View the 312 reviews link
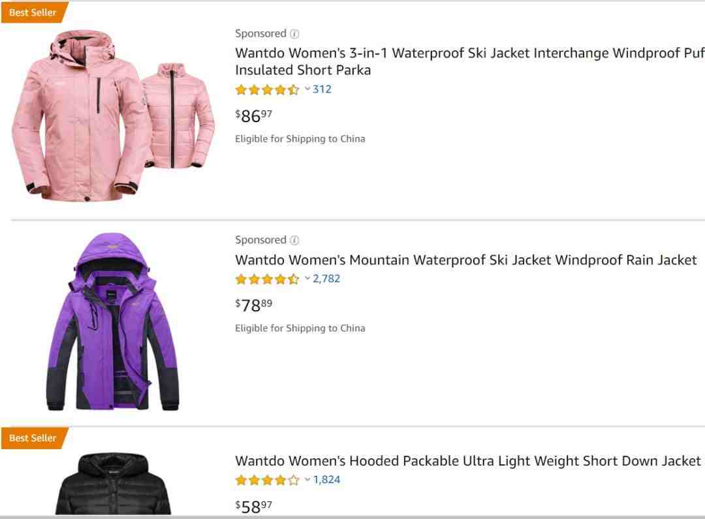Image resolution: width=705 pixels, height=519 pixels. pyautogui.click(x=322, y=89)
